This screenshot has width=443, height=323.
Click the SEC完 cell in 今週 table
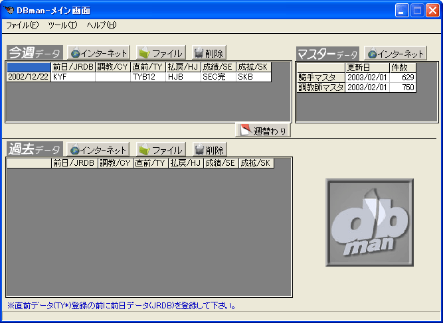pos(218,77)
